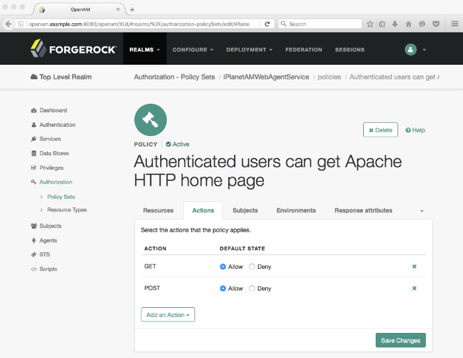Viewport: 463px width, 358px height.
Task: Open the Add an Action dropdown
Action: pos(168,314)
